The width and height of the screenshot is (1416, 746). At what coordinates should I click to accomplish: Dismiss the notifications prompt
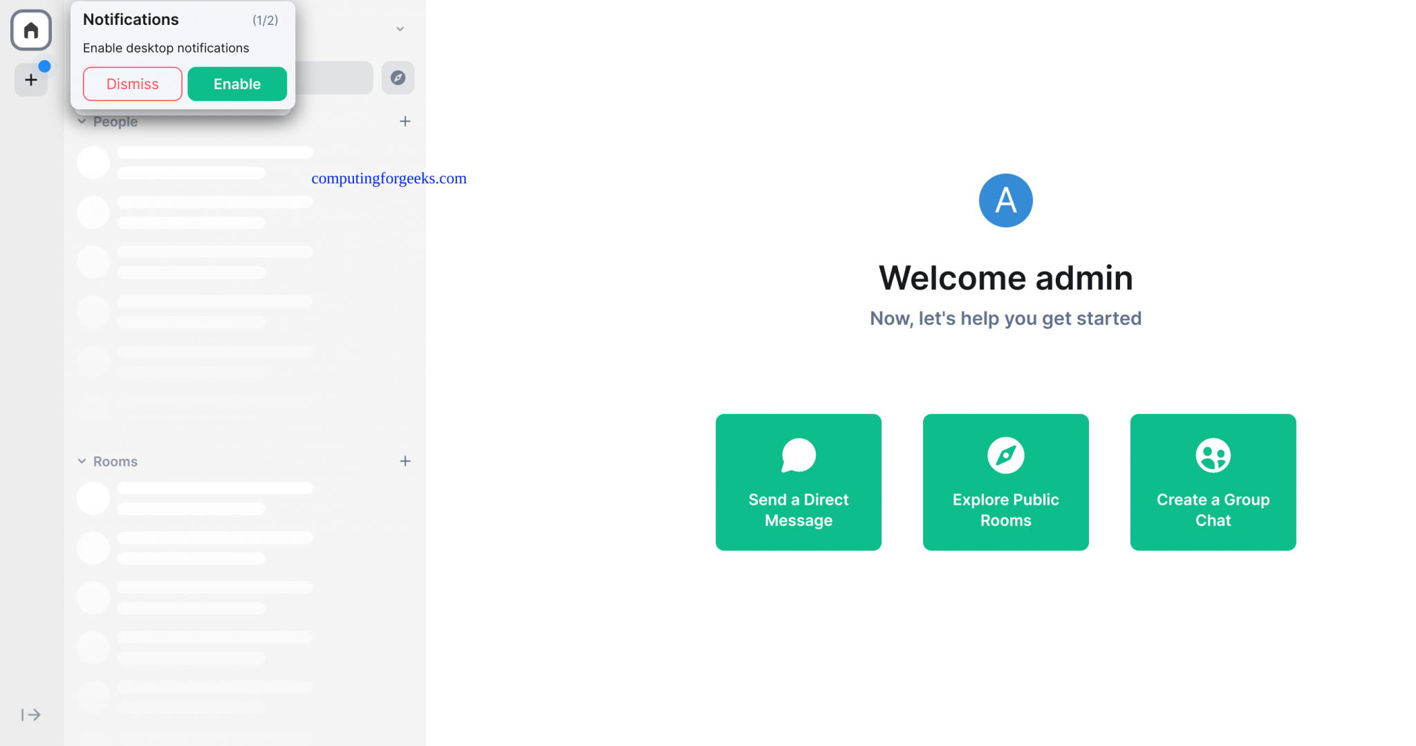tap(132, 84)
